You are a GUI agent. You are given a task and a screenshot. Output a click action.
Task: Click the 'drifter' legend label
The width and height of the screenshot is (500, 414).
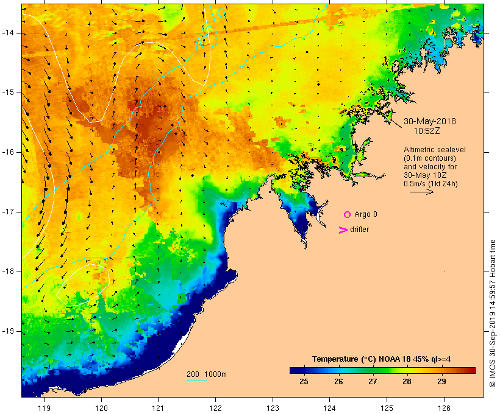click(x=359, y=230)
